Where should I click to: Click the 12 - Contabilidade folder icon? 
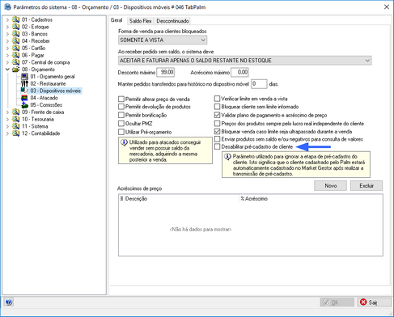click(x=16, y=133)
